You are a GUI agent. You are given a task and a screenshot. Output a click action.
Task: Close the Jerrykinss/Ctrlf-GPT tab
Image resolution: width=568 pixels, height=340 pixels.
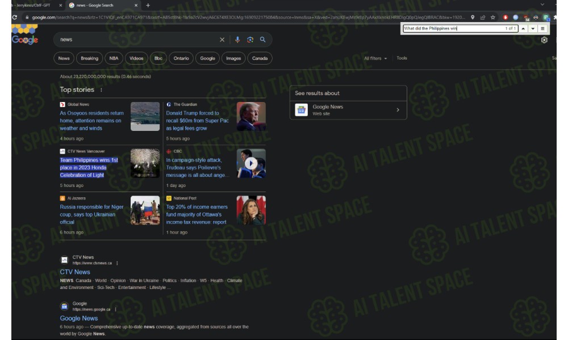(61, 6)
